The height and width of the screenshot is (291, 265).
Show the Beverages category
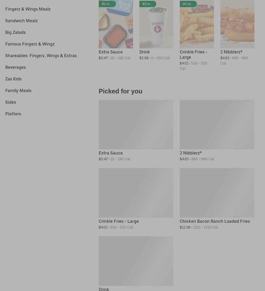click(16, 67)
